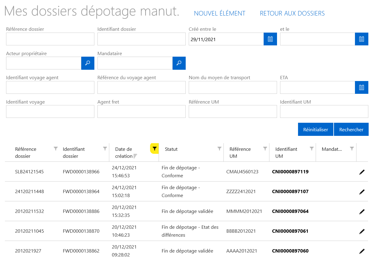Filter the Référence UM column
372x258 pixels.
265,149
